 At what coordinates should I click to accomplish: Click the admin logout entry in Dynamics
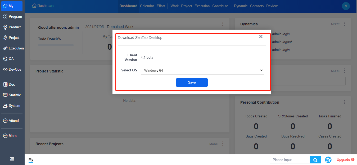(282, 42)
